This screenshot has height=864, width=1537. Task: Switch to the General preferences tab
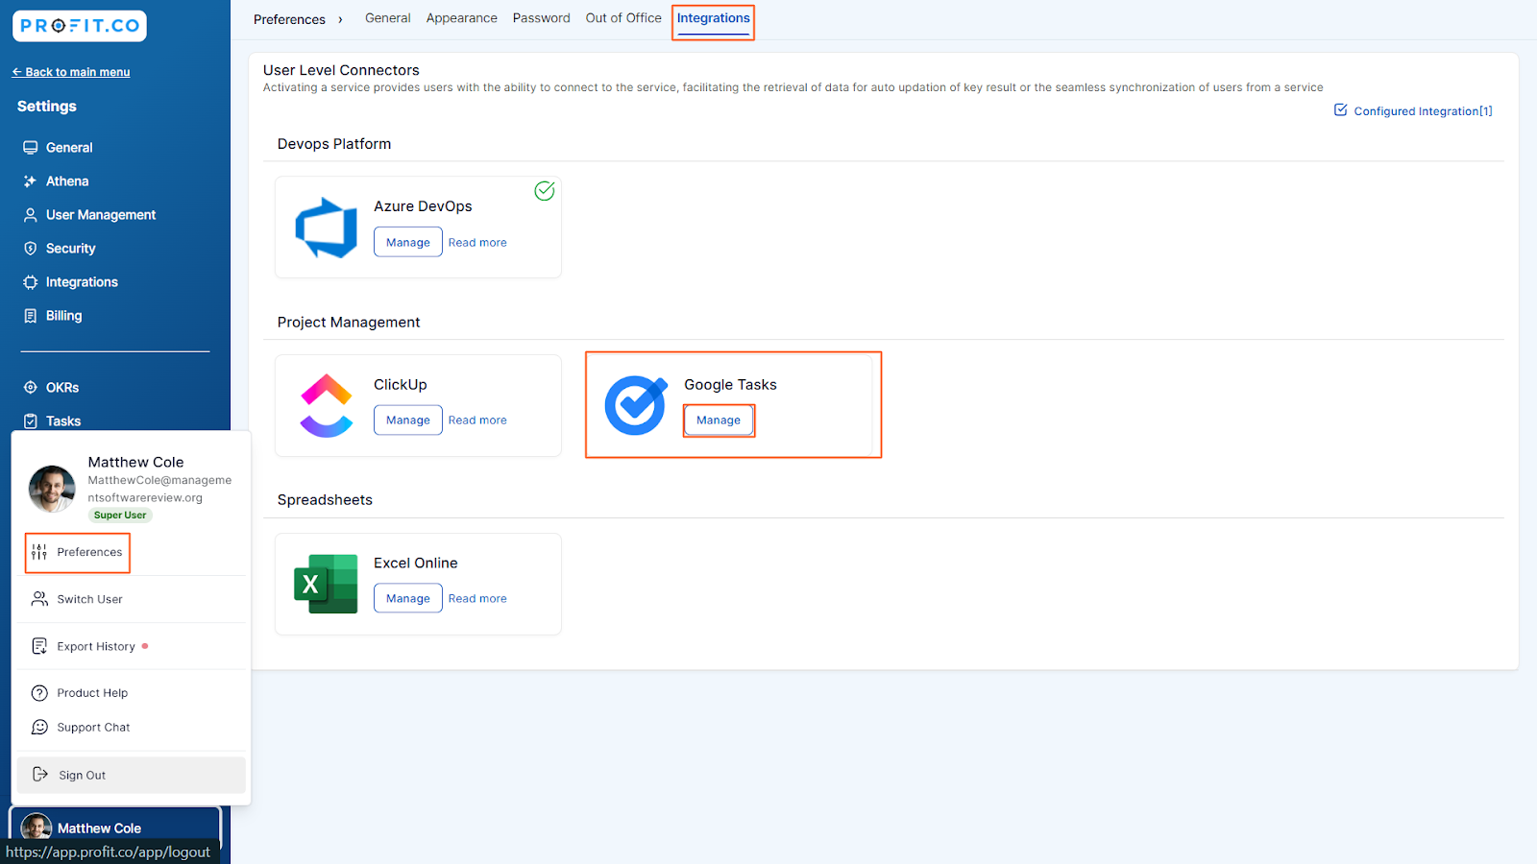(x=387, y=18)
